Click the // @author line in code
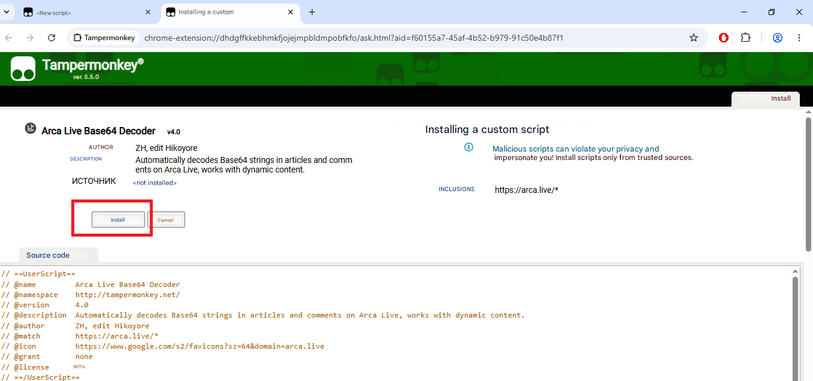Viewport: 813px width, 381px height. pyautogui.click(x=75, y=326)
